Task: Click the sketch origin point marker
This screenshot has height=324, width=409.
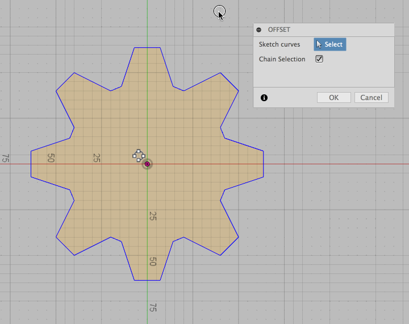Action: coord(147,164)
